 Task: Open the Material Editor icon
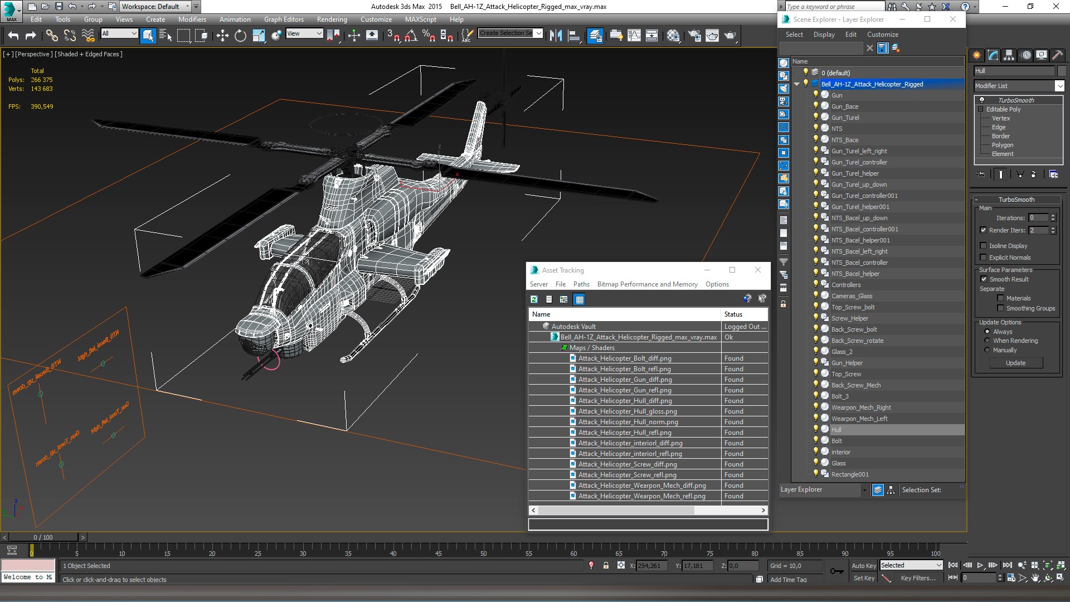pyautogui.click(x=673, y=36)
